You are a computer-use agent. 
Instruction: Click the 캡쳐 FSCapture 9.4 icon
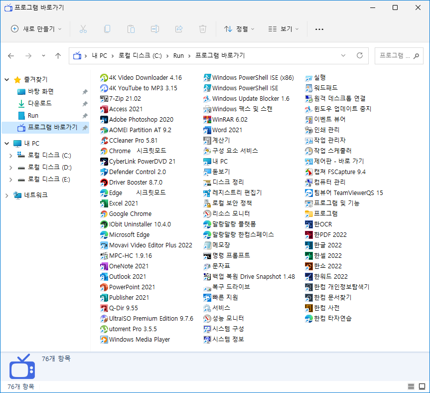(x=309, y=172)
